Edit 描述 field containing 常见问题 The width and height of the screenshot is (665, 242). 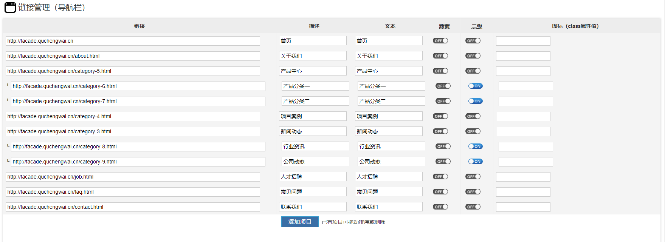(313, 192)
